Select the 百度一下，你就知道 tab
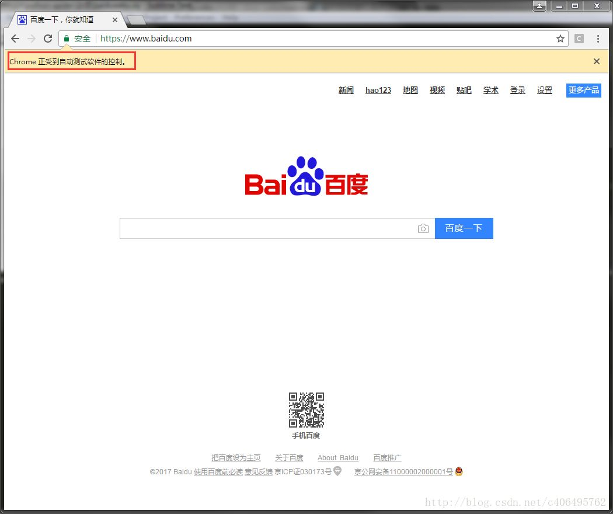Image resolution: width=613 pixels, height=514 pixels. click(67, 19)
